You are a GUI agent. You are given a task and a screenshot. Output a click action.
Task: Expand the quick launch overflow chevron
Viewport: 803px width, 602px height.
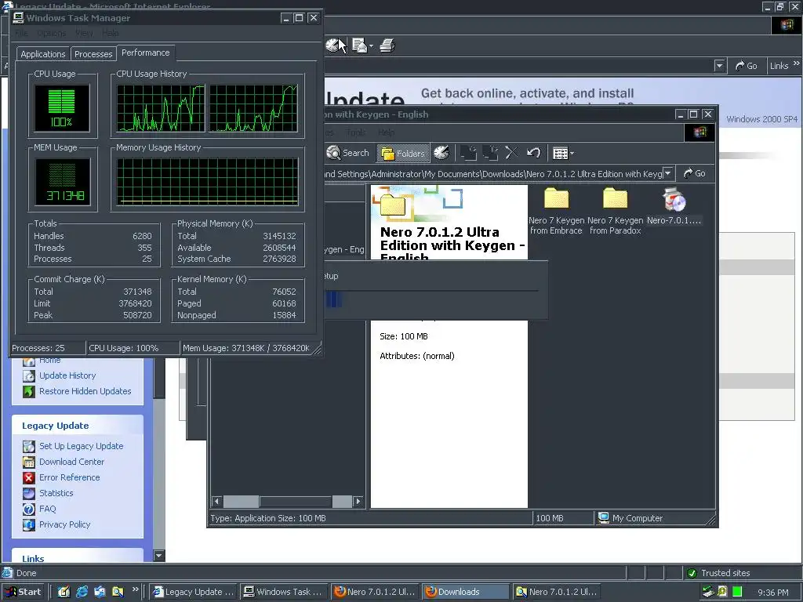[x=135, y=589]
